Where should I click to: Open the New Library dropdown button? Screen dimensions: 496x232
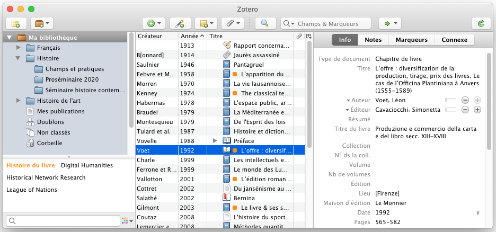(x=42, y=23)
